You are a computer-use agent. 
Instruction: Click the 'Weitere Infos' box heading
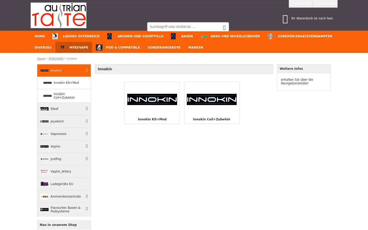coord(291,69)
